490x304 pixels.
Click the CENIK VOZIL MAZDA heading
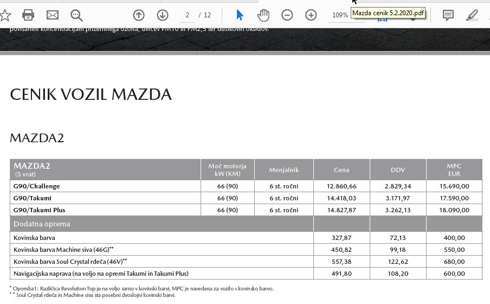[x=91, y=94]
